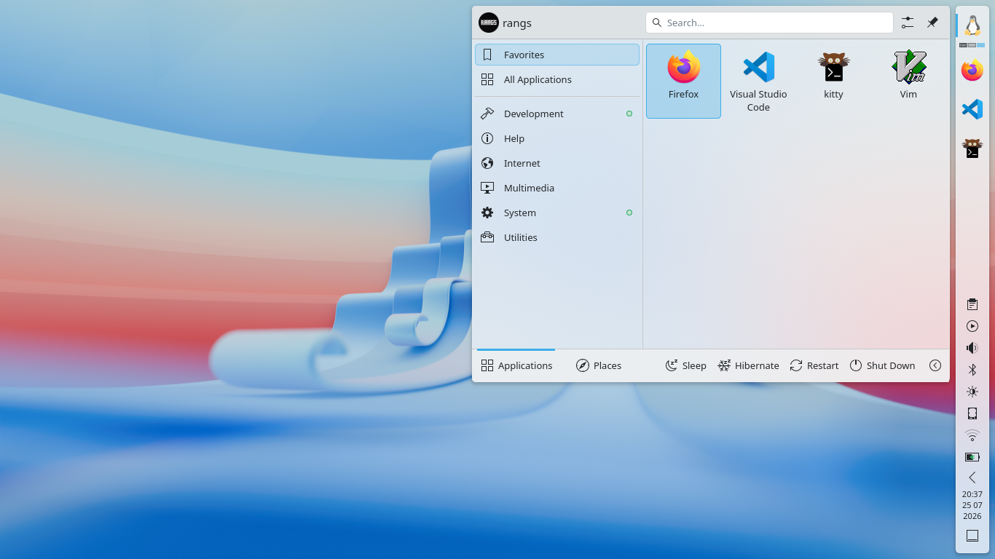This screenshot has height=559, width=995.
Task: Switch to the Applications tab
Action: pyautogui.click(x=516, y=365)
